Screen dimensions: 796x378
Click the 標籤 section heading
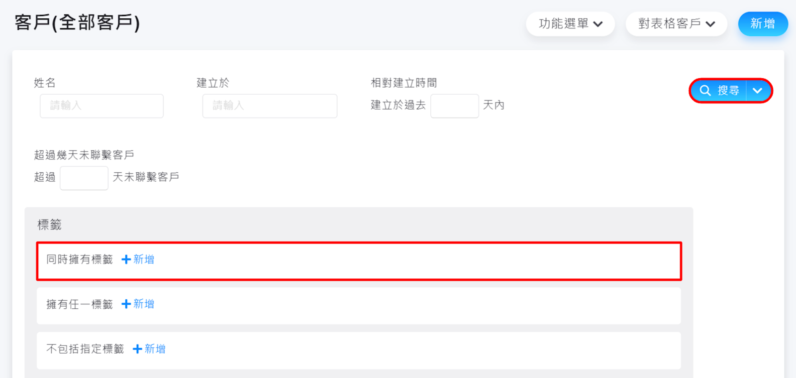point(49,225)
